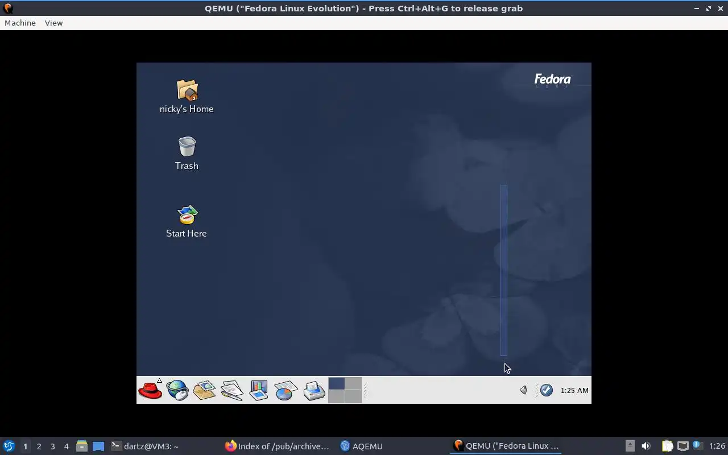Click the Fedora panel volume speaker
The height and width of the screenshot is (455, 728).
523,390
